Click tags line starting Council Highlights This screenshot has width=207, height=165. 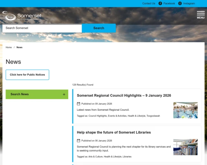(x=118, y=116)
